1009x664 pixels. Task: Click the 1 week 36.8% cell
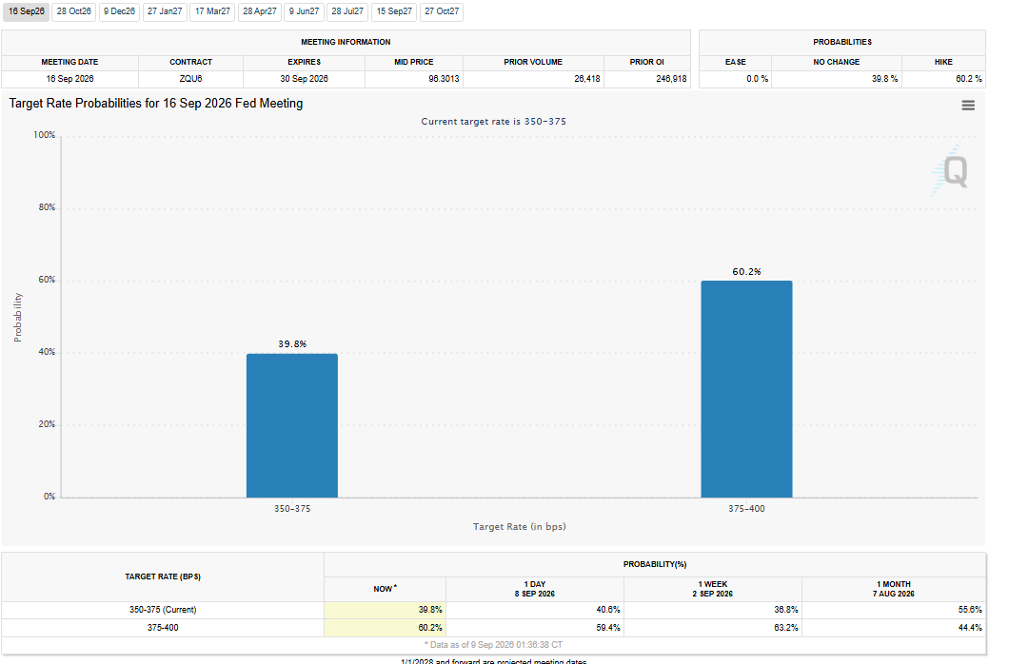click(x=712, y=610)
